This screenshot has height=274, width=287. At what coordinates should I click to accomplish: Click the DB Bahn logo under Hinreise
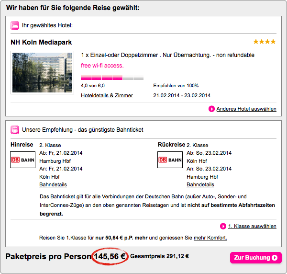[22, 160]
